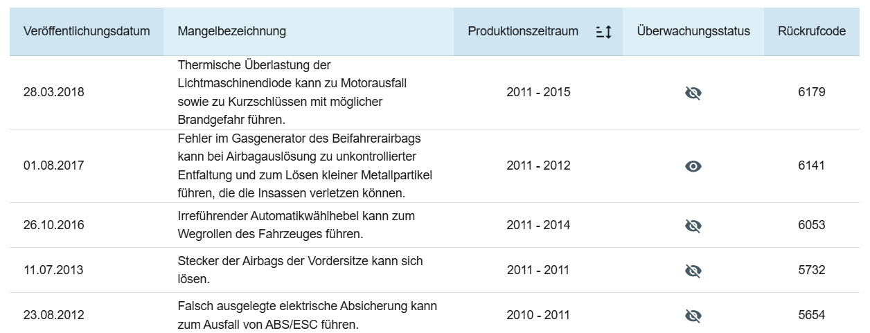Open recall code 6141
Screen dimensions: 870x333
(811, 166)
